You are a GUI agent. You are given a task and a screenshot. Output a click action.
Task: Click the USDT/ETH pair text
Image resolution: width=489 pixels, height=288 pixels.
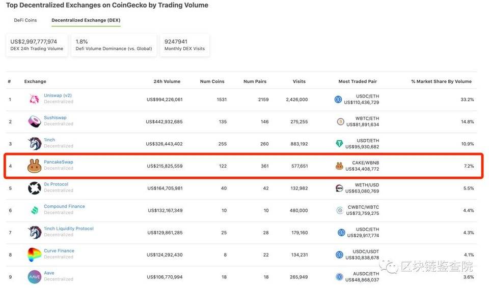click(368, 141)
